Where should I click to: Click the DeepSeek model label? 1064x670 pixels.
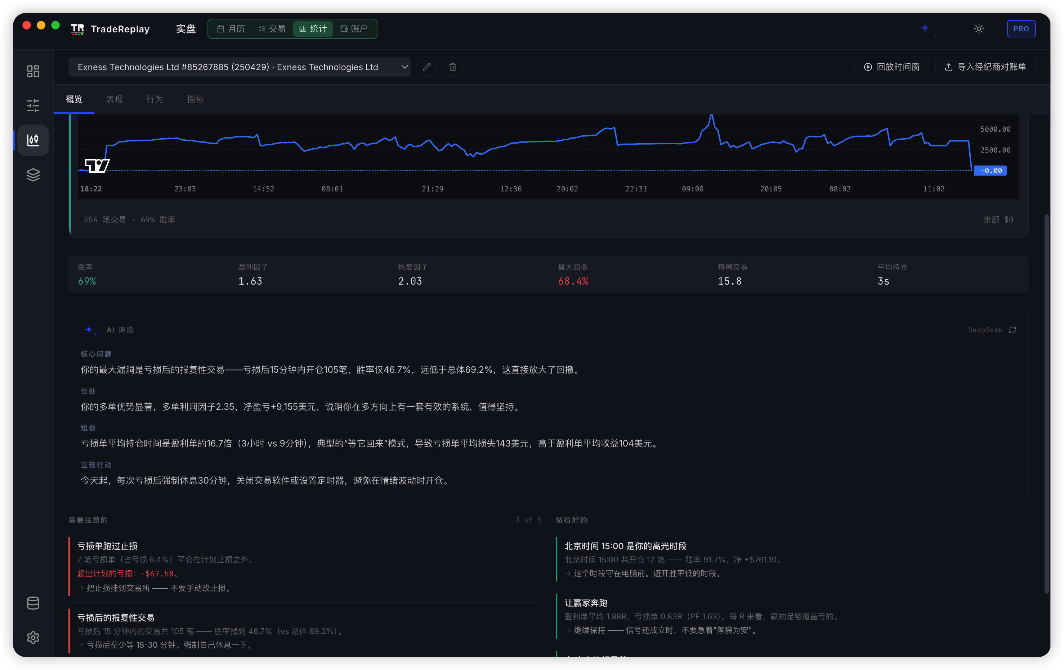click(985, 330)
